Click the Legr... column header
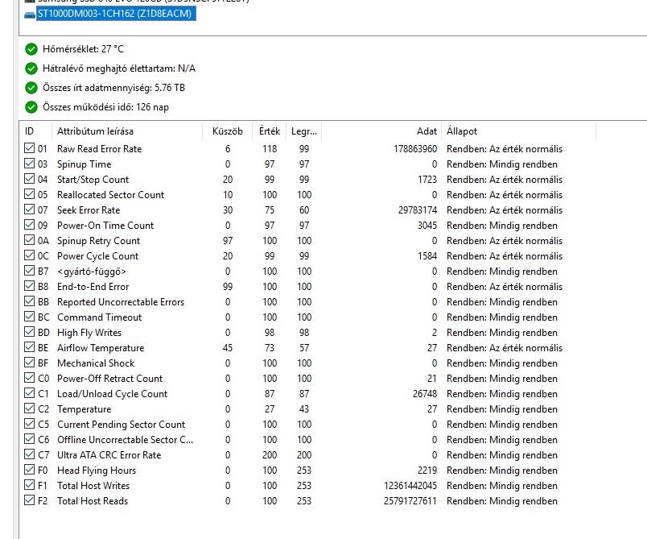The width and height of the screenshot is (647, 539). coord(304,131)
